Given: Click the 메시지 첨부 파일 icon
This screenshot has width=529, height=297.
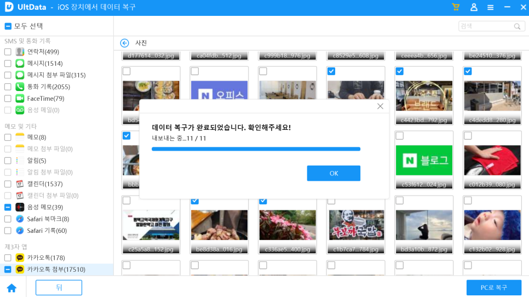Looking at the screenshot, I should tap(20, 75).
